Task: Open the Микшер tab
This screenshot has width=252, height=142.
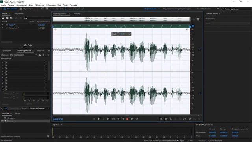Action: (x=77, y=14)
